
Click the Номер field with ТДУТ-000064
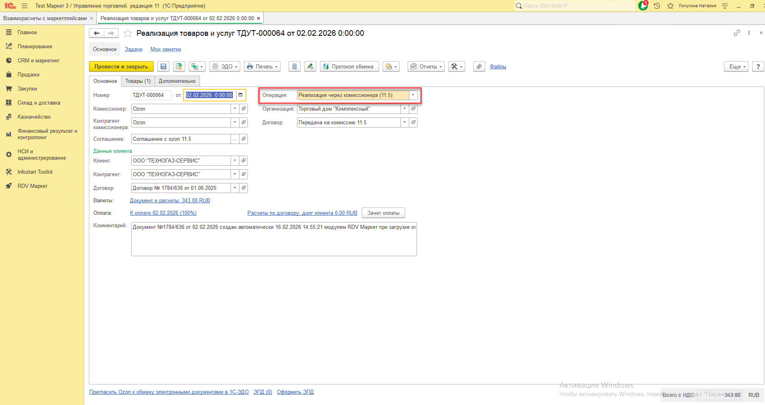(x=151, y=95)
